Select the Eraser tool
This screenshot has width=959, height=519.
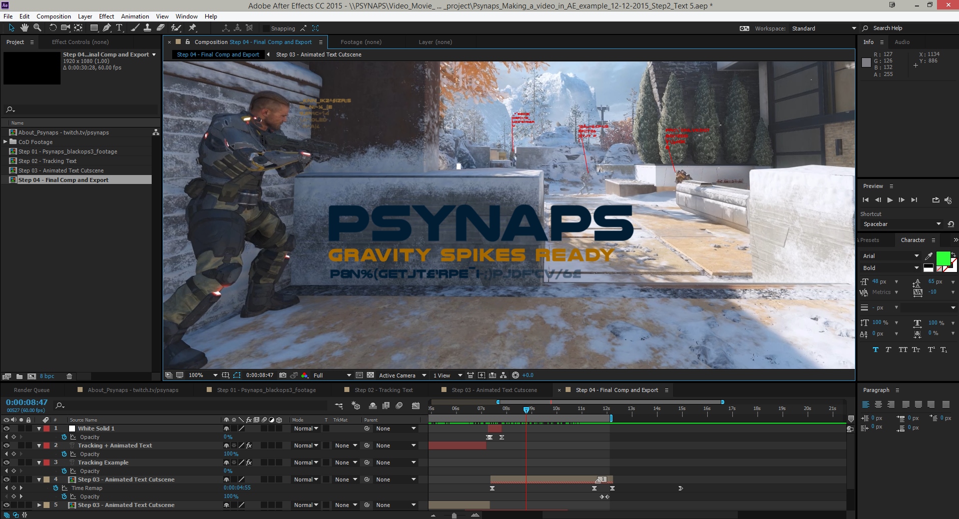click(161, 28)
